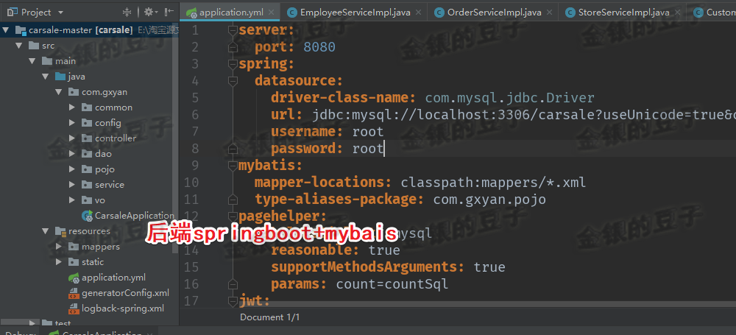Close the application.yml tab
This screenshot has width=736, height=335.
[x=271, y=13]
